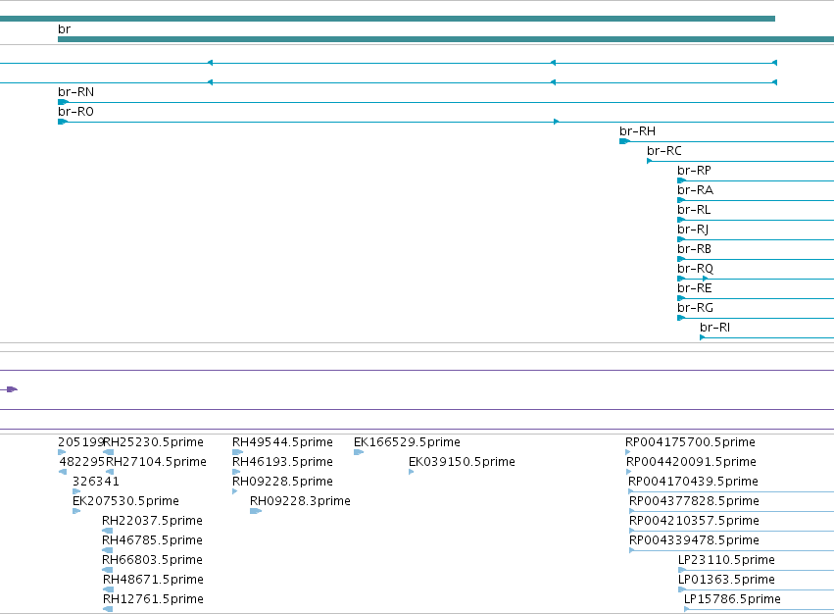834x614 pixels.
Task: Click the LP15786.5prime EST label
Action: pos(732,599)
